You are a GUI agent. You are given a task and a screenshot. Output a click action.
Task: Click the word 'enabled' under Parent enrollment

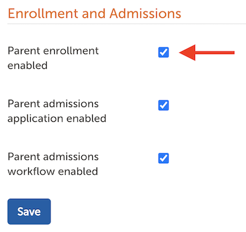coord(28,66)
